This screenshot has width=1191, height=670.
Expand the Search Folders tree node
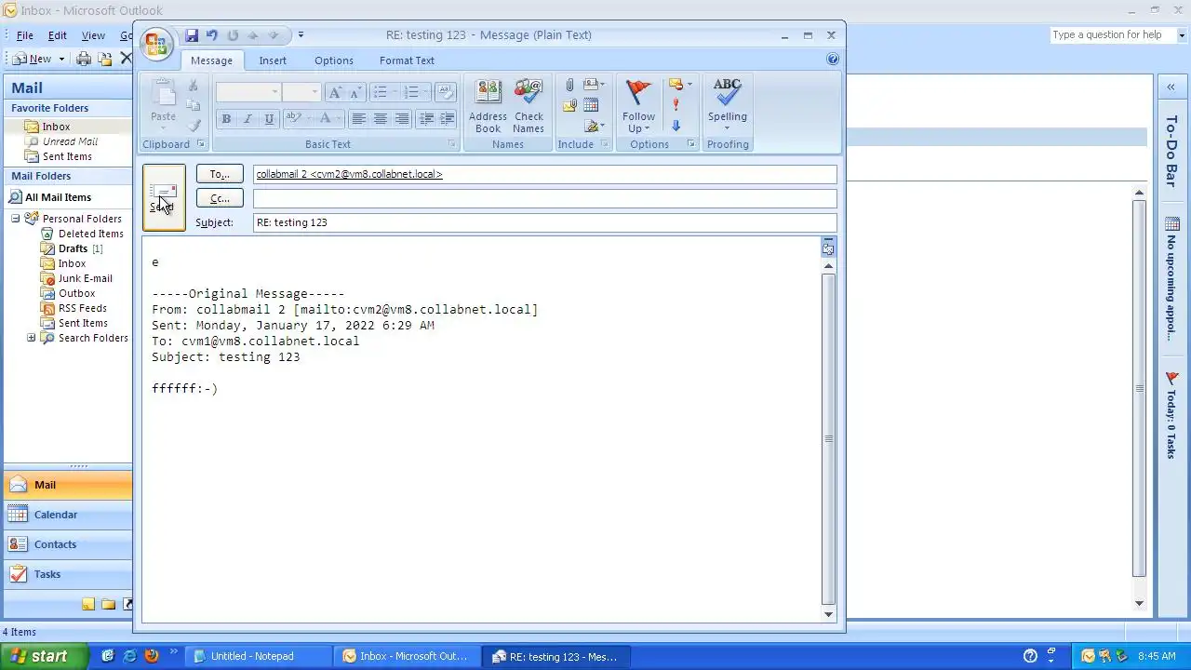click(x=31, y=338)
